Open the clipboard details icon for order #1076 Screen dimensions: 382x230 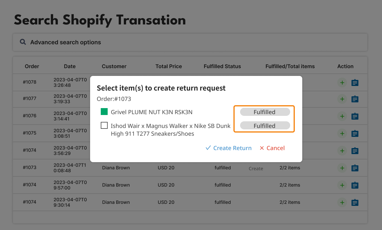[355, 116]
